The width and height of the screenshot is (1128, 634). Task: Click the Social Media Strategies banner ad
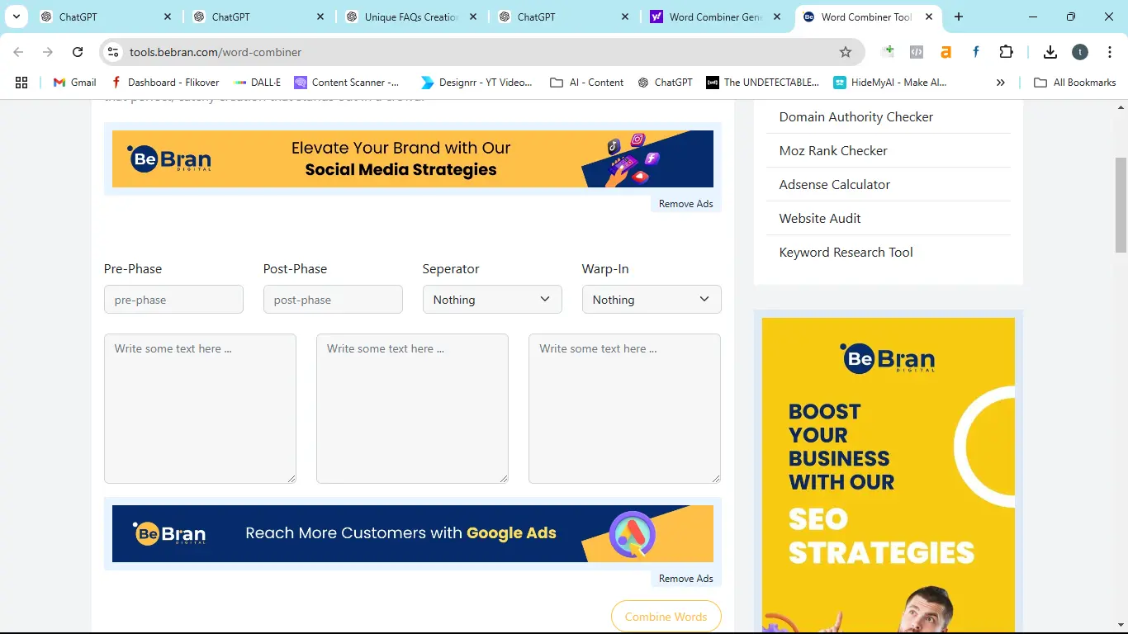pos(413,158)
